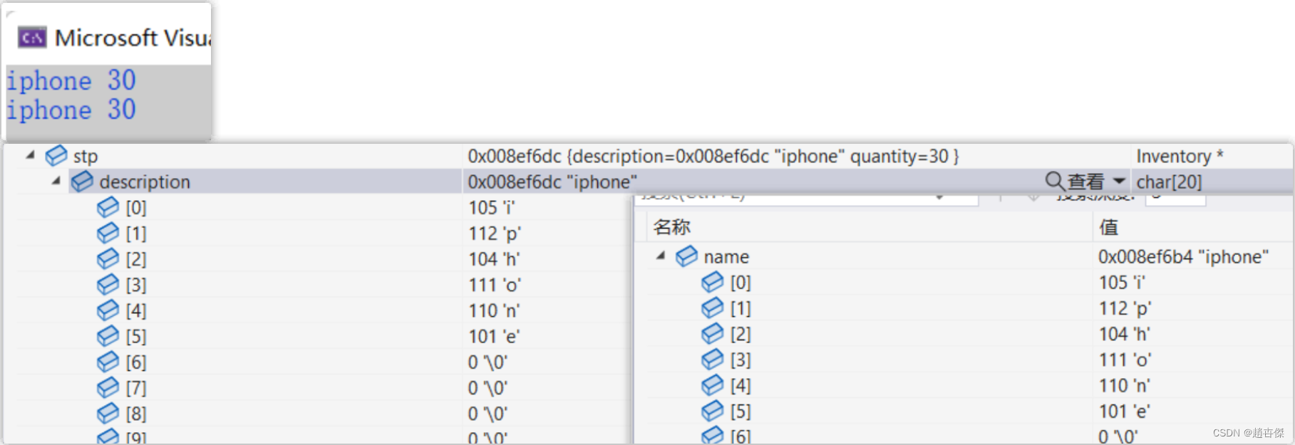Click name panel value 111 'o'
Image resolution: width=1295 pixels, height=445 pixels.
[x=1125, y=360]
